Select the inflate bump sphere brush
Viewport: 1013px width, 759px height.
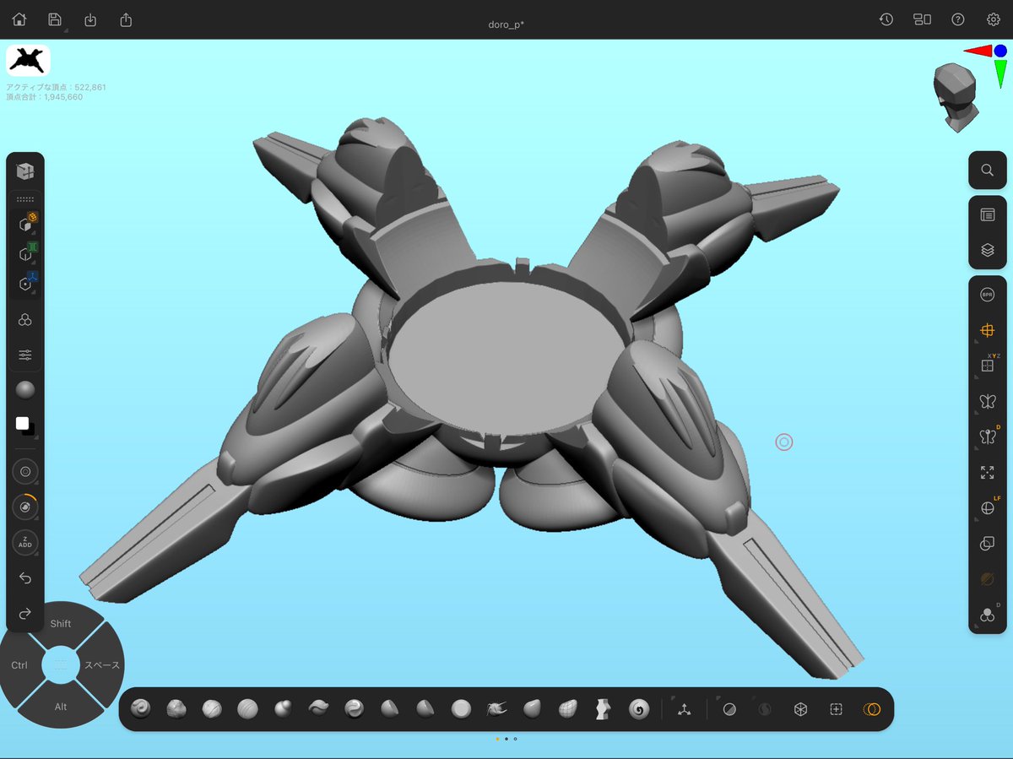[x=283, y=709]
